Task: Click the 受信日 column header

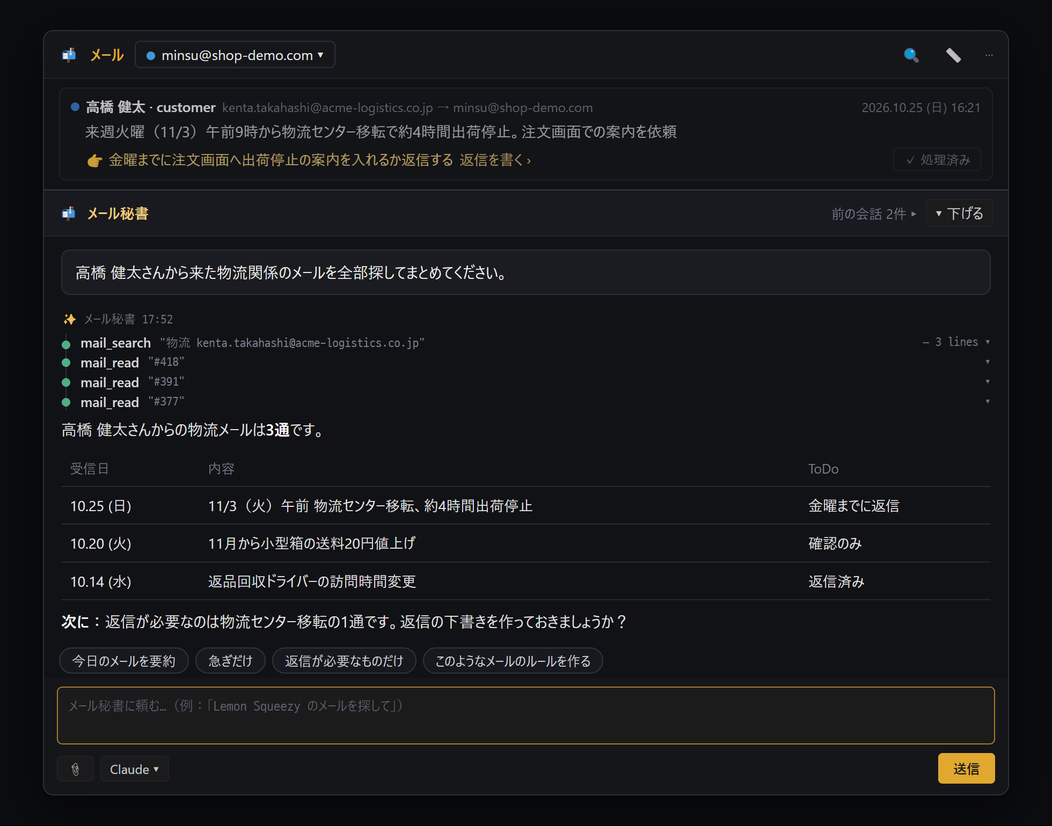Action: 90,469
